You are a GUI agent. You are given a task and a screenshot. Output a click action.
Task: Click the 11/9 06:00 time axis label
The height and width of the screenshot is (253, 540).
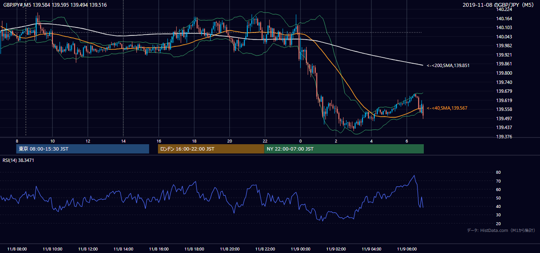point(407,249)
